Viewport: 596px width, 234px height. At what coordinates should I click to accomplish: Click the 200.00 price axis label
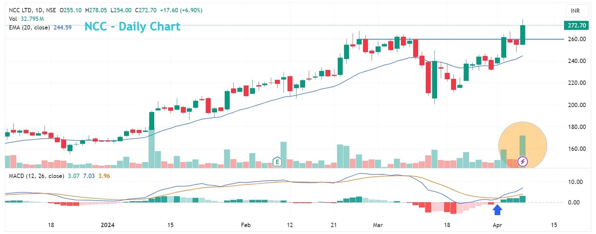(577, 105)
